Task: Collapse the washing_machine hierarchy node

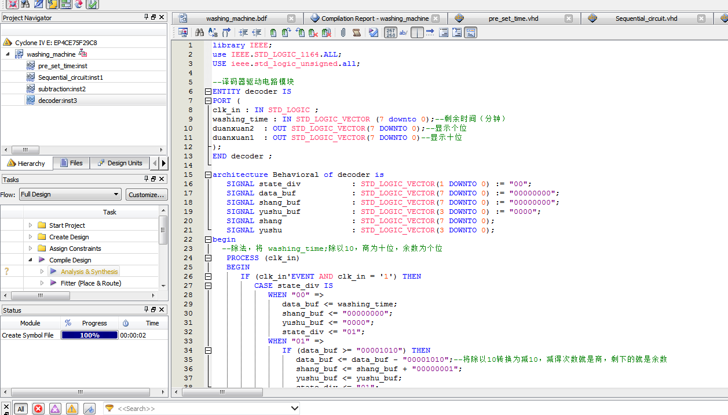Action: 8,54
